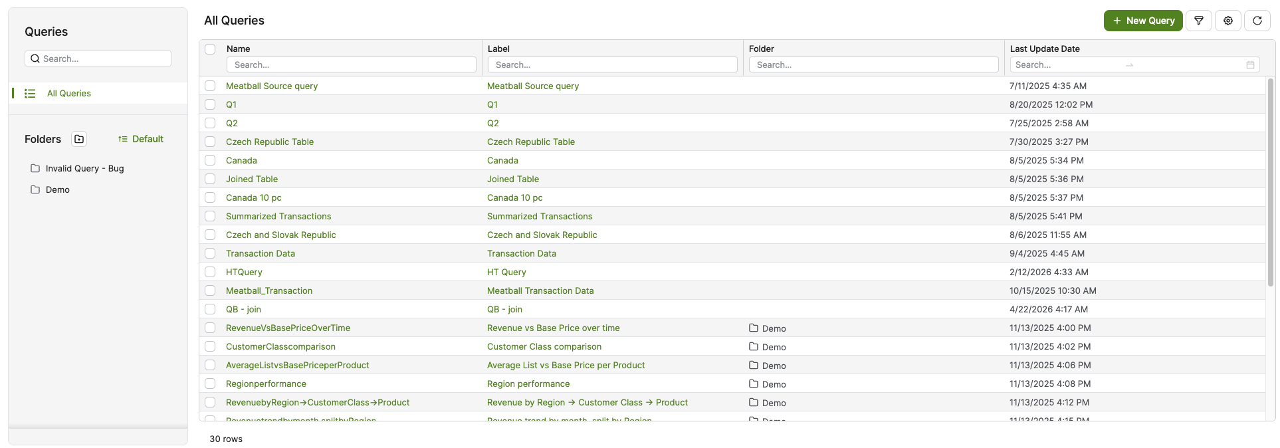This screenshot has width=1280, height=448.
Task: Check the Meatball Source query row
Action: click(210, 86)
